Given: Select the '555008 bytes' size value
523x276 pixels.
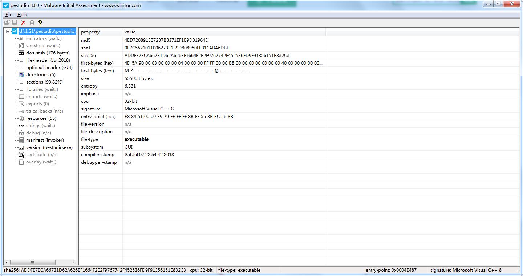Looking at the screenshot, I should tap(138, 78).
